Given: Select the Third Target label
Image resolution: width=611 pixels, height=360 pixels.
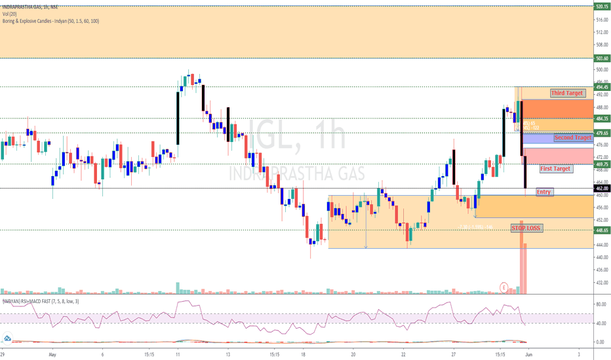Looking at the screenshot, I should pyautogui.click(x=567, y=93).
